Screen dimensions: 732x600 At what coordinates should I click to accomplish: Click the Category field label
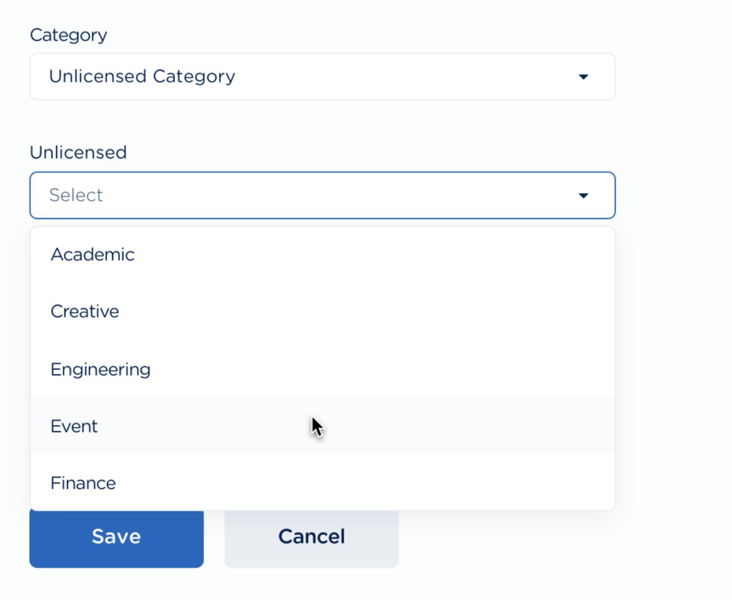69,35
